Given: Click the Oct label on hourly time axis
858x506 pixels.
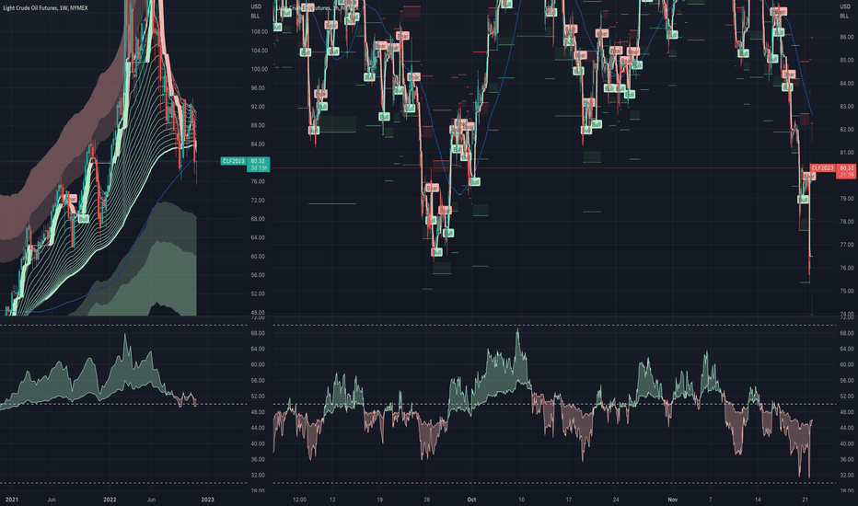Looking at the screenshot, I should pos(471,500).
